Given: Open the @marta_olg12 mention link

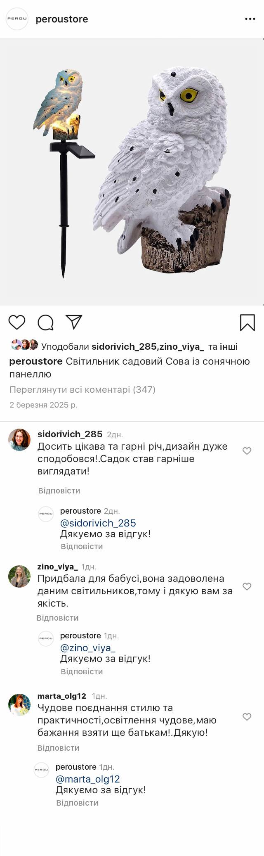Looking at the screenshot, I should pyautogui.click(x=88, y=779).
